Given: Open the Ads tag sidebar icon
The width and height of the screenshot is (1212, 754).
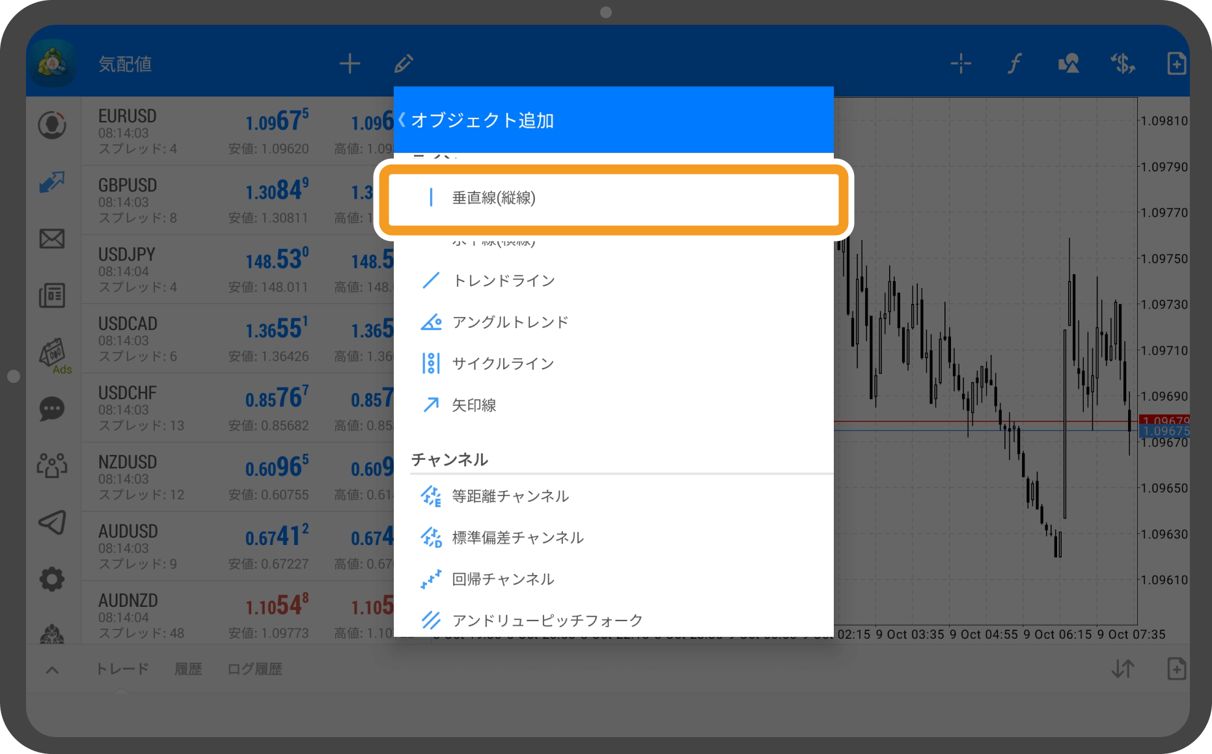Looking at the screenshot, I should point(55,356).
